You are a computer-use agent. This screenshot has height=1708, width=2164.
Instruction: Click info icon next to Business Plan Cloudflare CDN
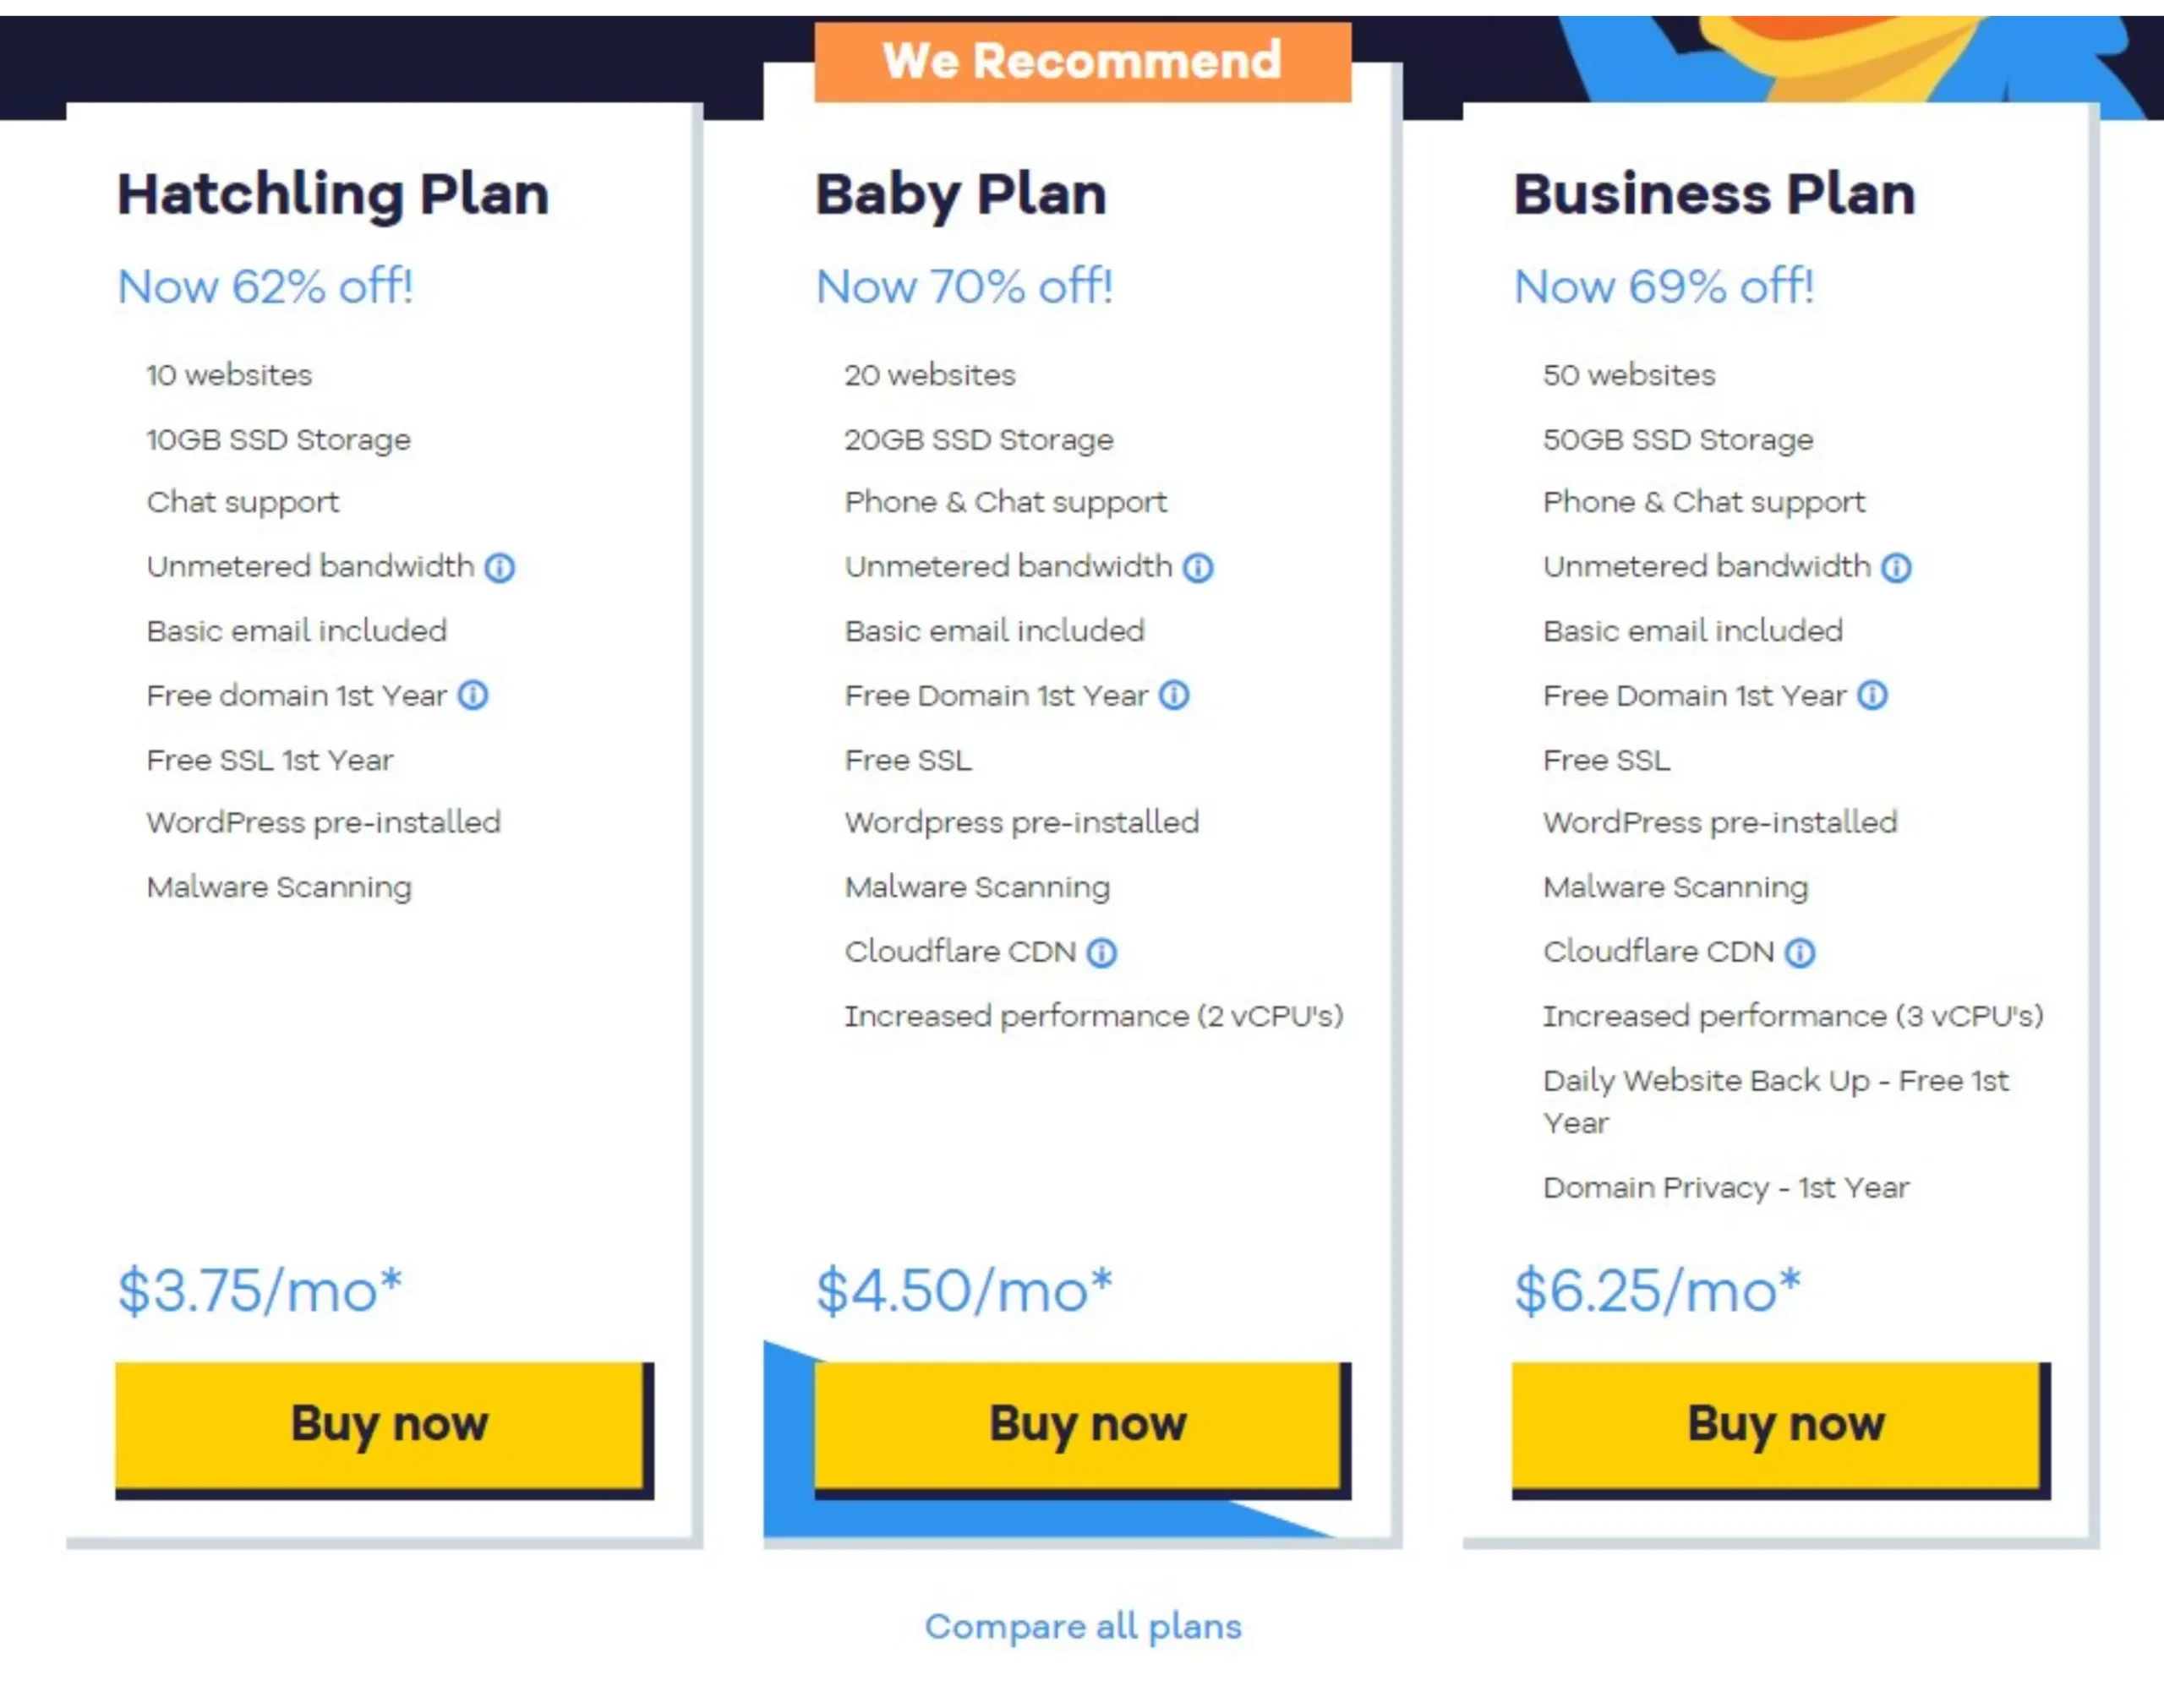point(1800,953)
